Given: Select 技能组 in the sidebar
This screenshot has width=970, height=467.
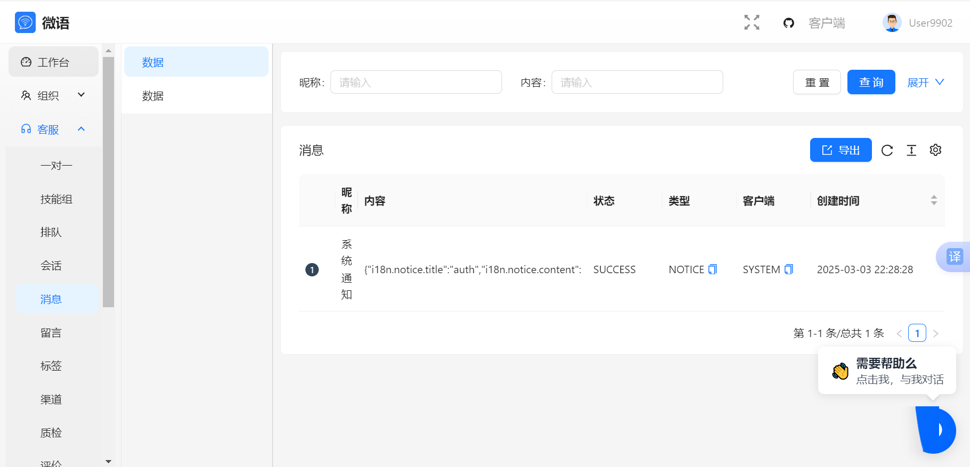Looking at the screenshot, I should pos(56,199).
